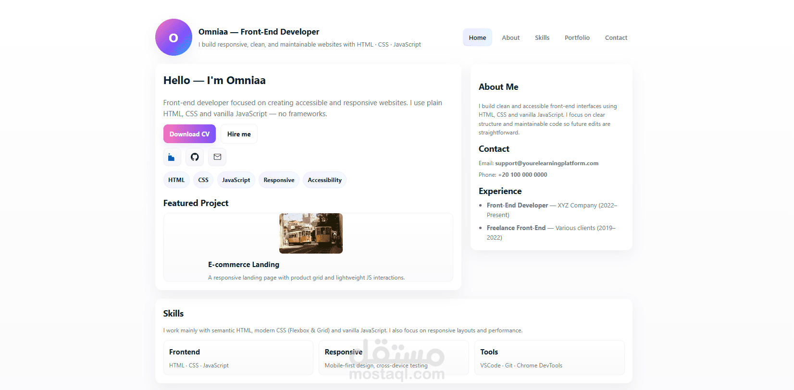Screen dimensions: 794x390
Task: Click the 'Contact' heading in the sidebar card
Action: 494,149
